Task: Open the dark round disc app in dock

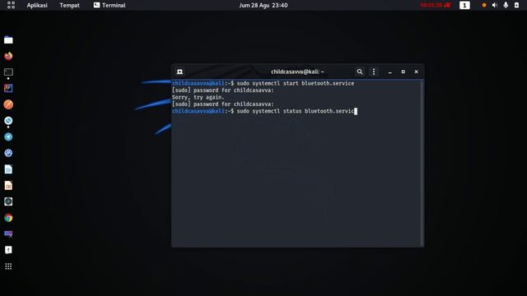Action: coord(8,201)
